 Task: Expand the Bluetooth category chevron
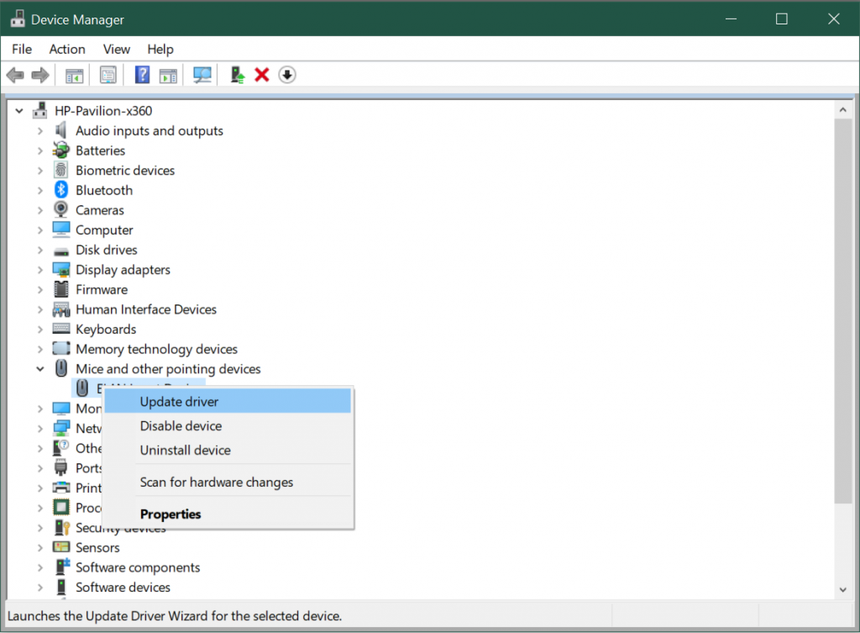[40, 191]
